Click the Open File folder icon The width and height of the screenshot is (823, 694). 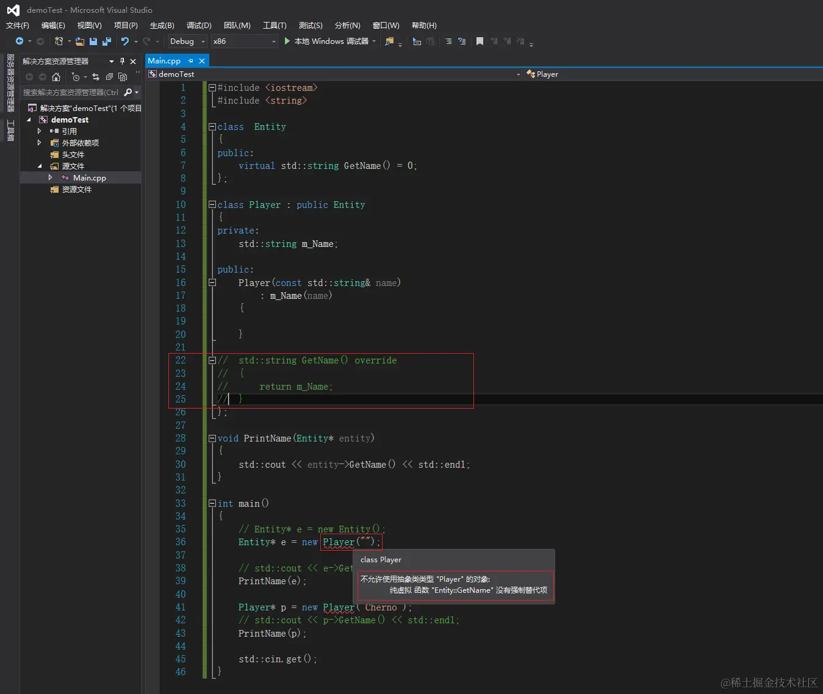(x=80, y=41)
